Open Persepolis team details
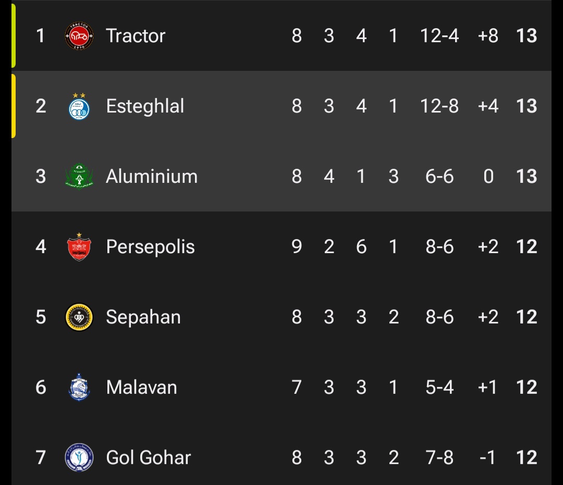Screen dimensions: 563x485 tap(150, 247)
